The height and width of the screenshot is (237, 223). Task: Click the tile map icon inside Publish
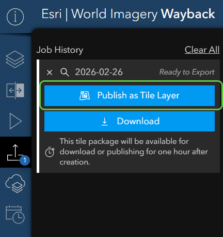tap(85, 96)
